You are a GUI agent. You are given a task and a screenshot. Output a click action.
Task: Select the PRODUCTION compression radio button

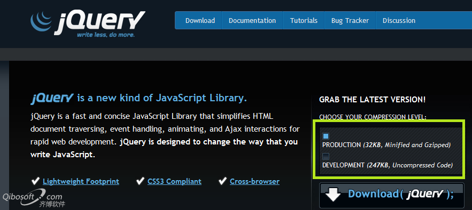pos(326,136)
